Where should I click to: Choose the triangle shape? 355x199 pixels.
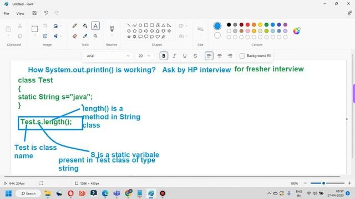click(163, 25)
